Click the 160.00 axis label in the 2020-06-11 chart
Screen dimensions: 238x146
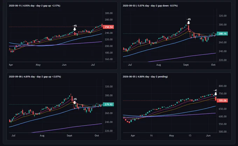point(109,59)
